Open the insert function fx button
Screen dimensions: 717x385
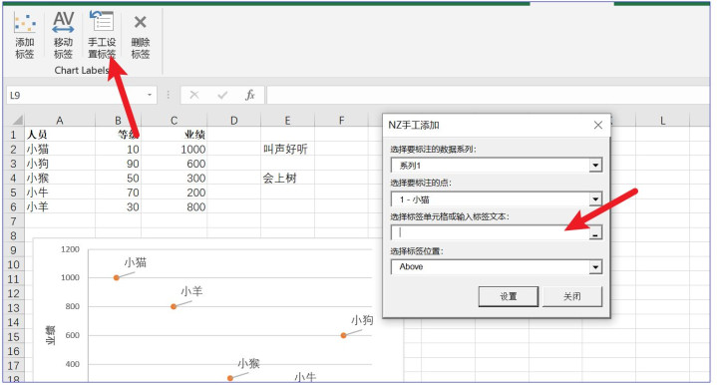[250, 95]
